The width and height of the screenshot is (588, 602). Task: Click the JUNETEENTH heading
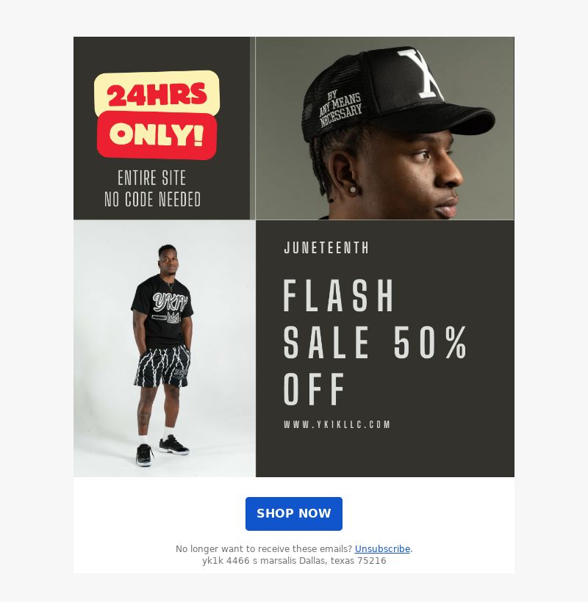coord(326,247)
